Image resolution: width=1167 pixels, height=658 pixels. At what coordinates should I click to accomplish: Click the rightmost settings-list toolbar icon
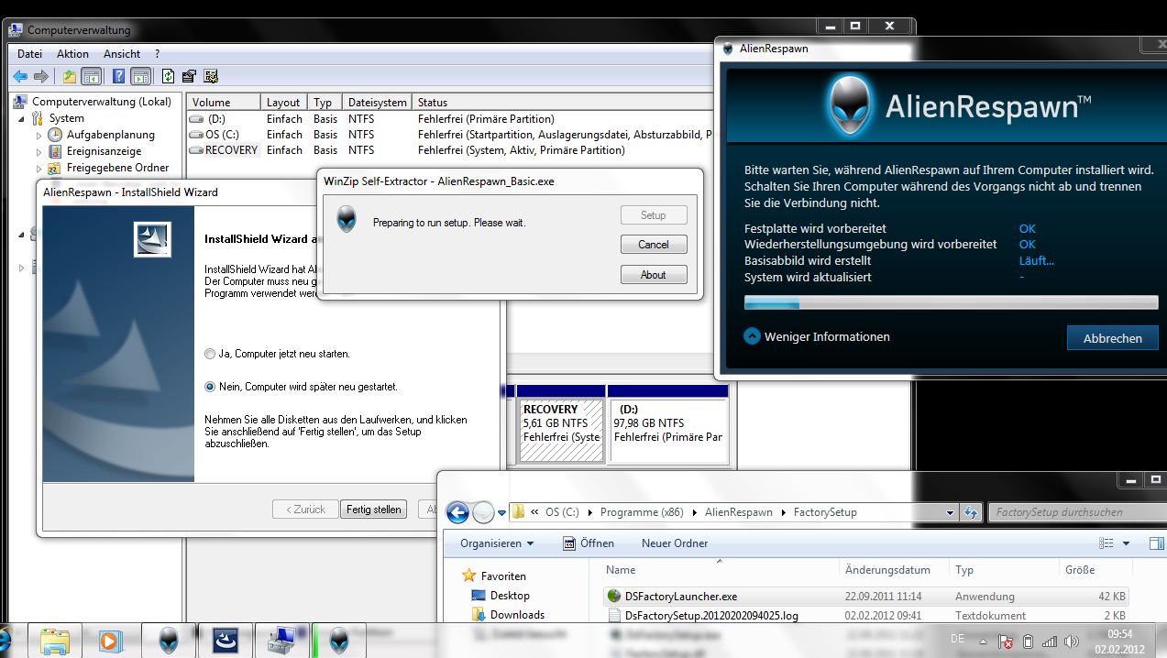pyautogui.click(x=211, y=77)
